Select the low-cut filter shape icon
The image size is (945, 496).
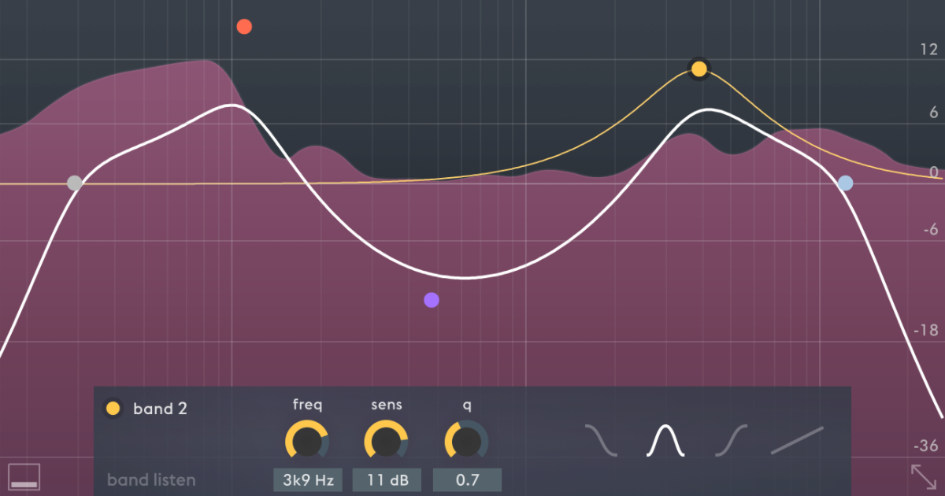pyautogui.click(x=731, y=441)
